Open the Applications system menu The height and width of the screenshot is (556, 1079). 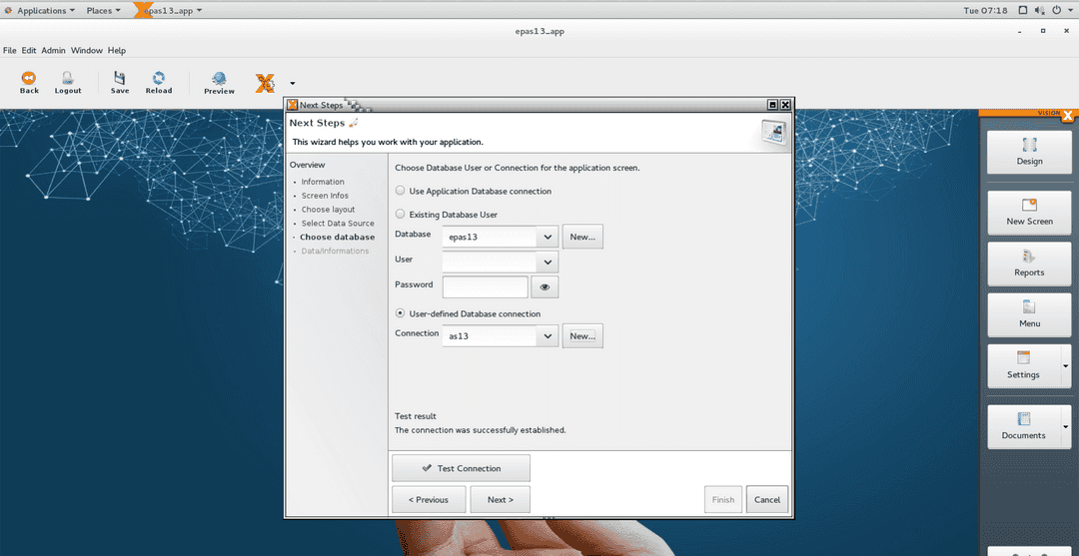41,10
